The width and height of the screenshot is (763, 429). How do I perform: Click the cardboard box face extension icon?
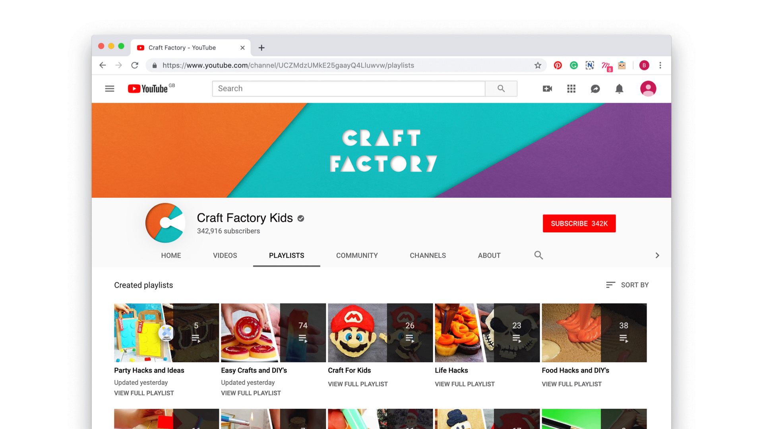pos(622,65)
